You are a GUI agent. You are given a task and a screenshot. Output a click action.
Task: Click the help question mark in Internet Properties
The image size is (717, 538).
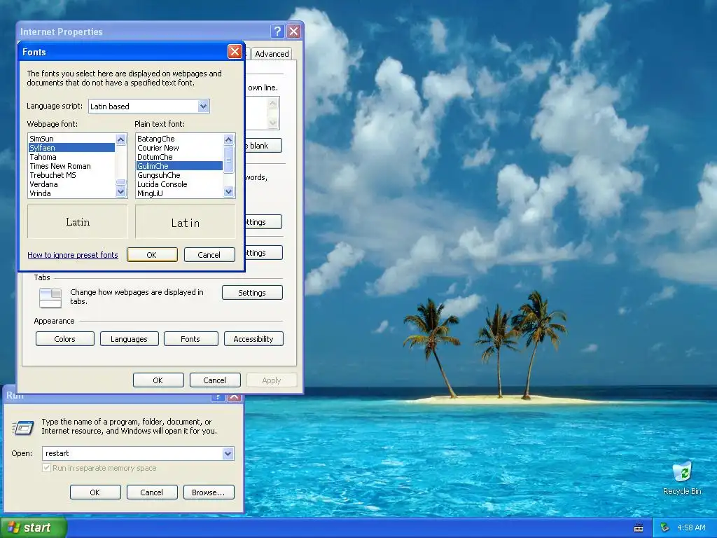point(277,31)
